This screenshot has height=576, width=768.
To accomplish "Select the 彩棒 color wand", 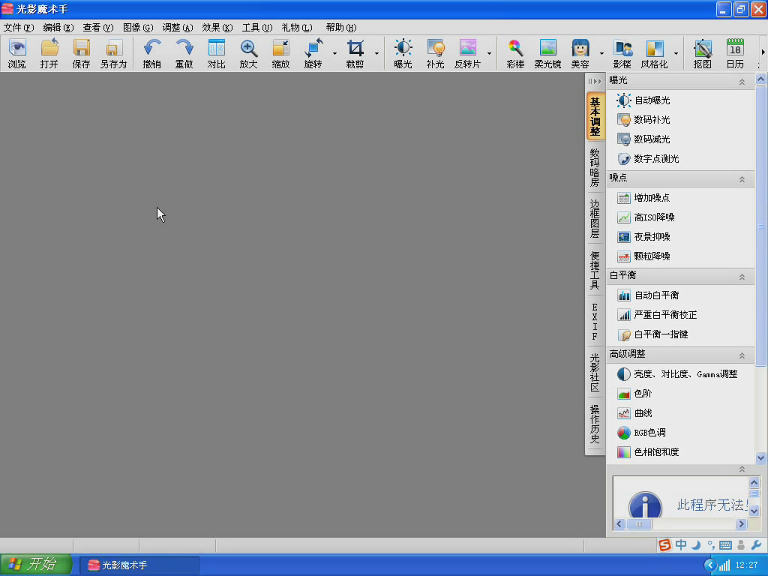I will click(515, 53).
